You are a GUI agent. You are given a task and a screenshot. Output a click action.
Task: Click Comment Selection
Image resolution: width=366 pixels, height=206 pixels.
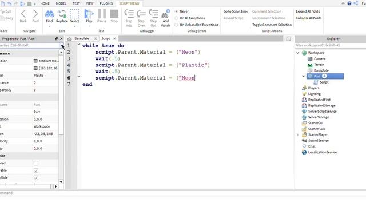[x=267, y=11]
